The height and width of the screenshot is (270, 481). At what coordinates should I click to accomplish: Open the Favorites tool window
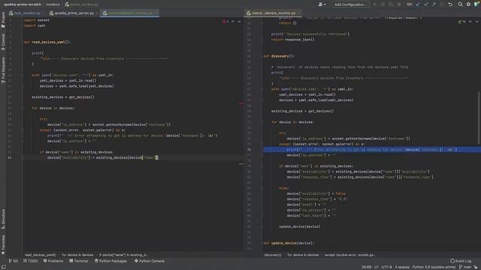coord(3,245)
